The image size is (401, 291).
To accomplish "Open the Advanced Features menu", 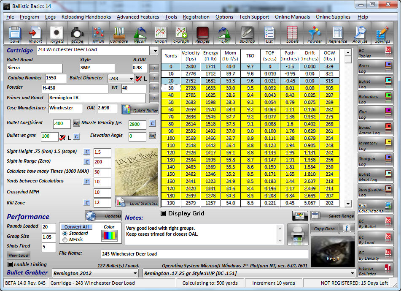I will tap(137, 17).
